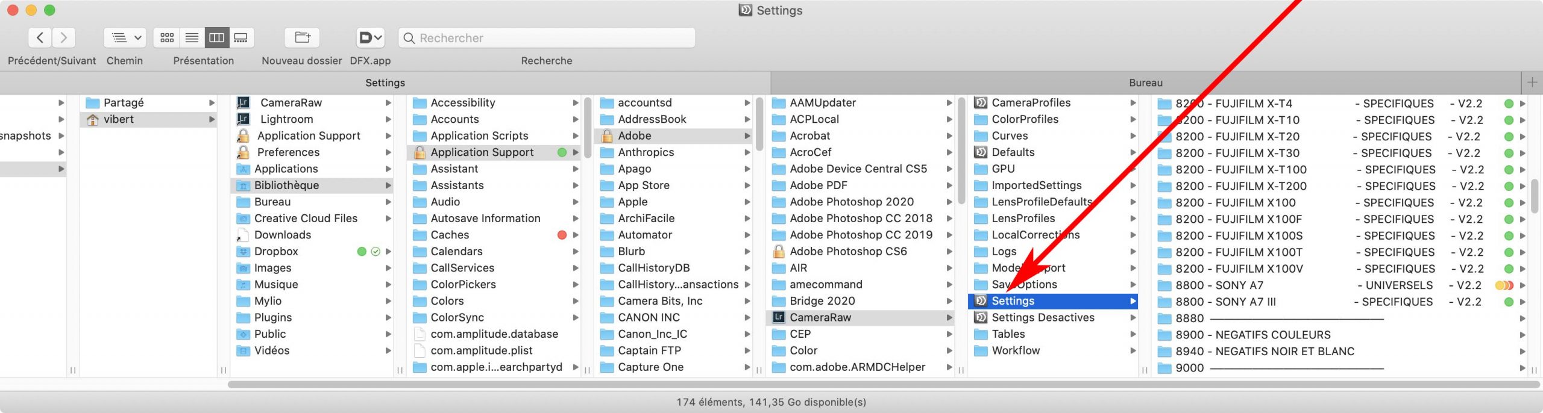Click the vibert home folder icon
The width and height of the screenshot is (1543, 413).
click(x=93, y=119)
